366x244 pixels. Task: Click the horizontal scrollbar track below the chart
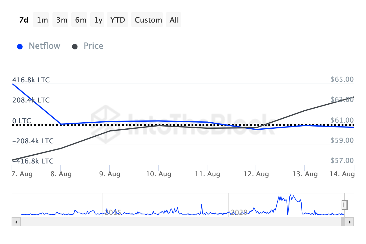pos(183,222)
